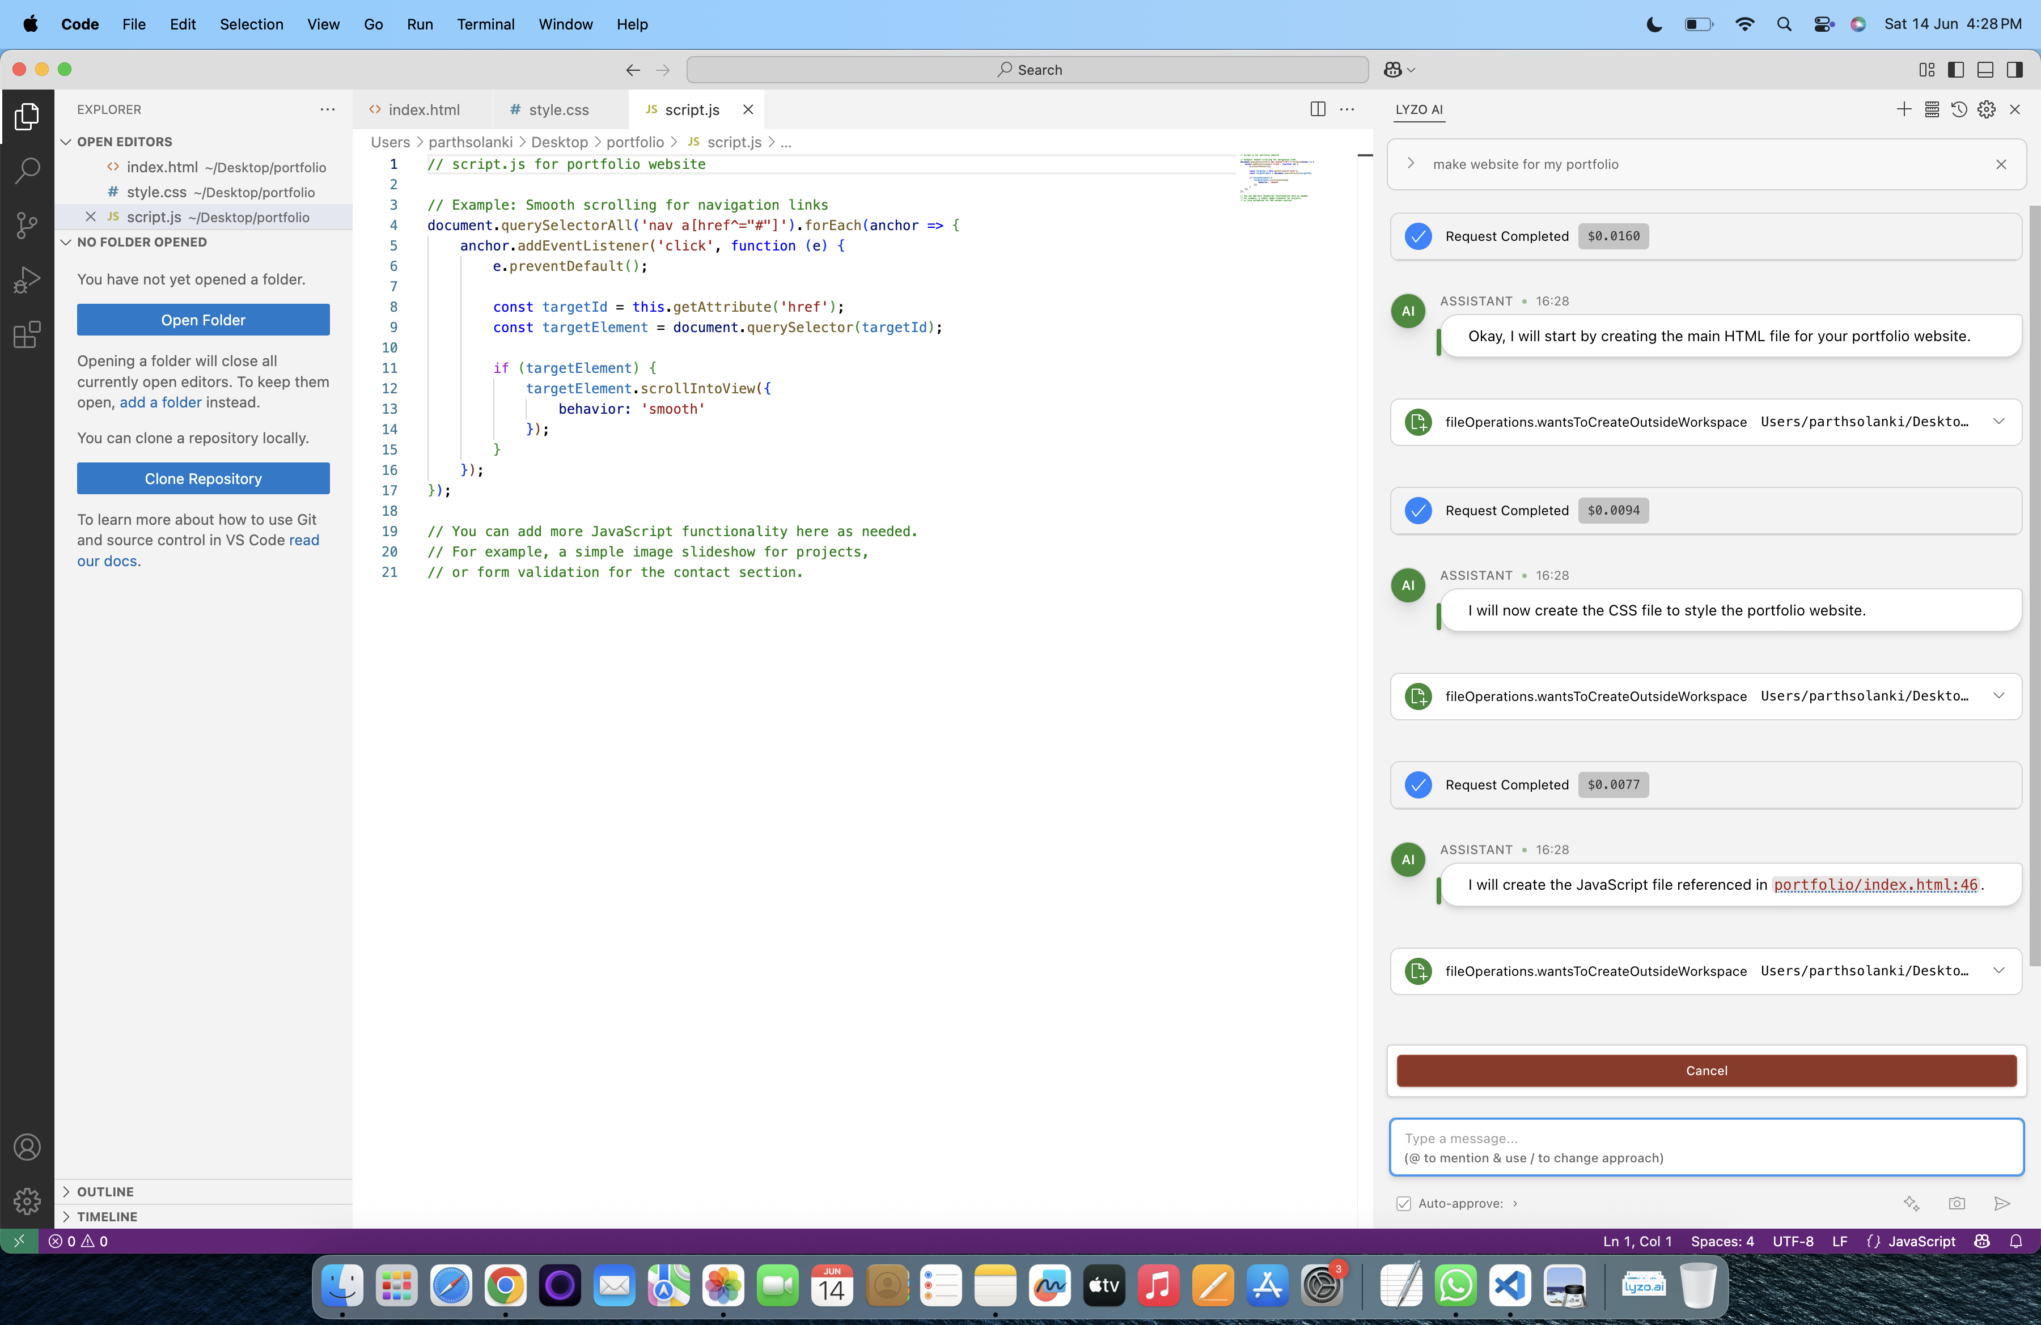Click the Lyzo AI message input
Image resolution: width=2041 pixels, height=1325 pixels.
click(1706, 1148)
